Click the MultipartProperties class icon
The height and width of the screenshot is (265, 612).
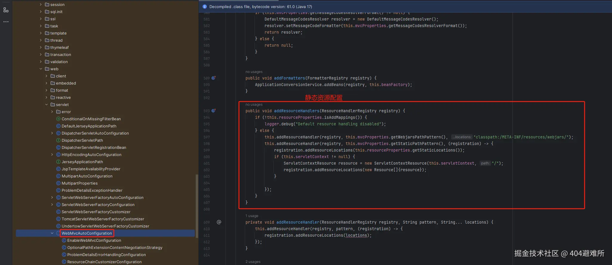pyautogui.click(x=58, y=183)
